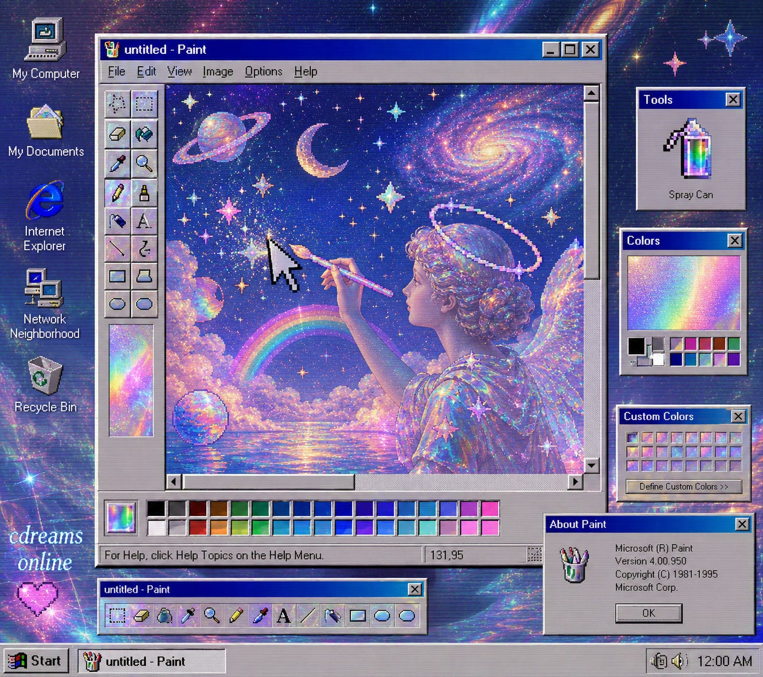Select the Text tool in the main toolbox

pos(144,221)
